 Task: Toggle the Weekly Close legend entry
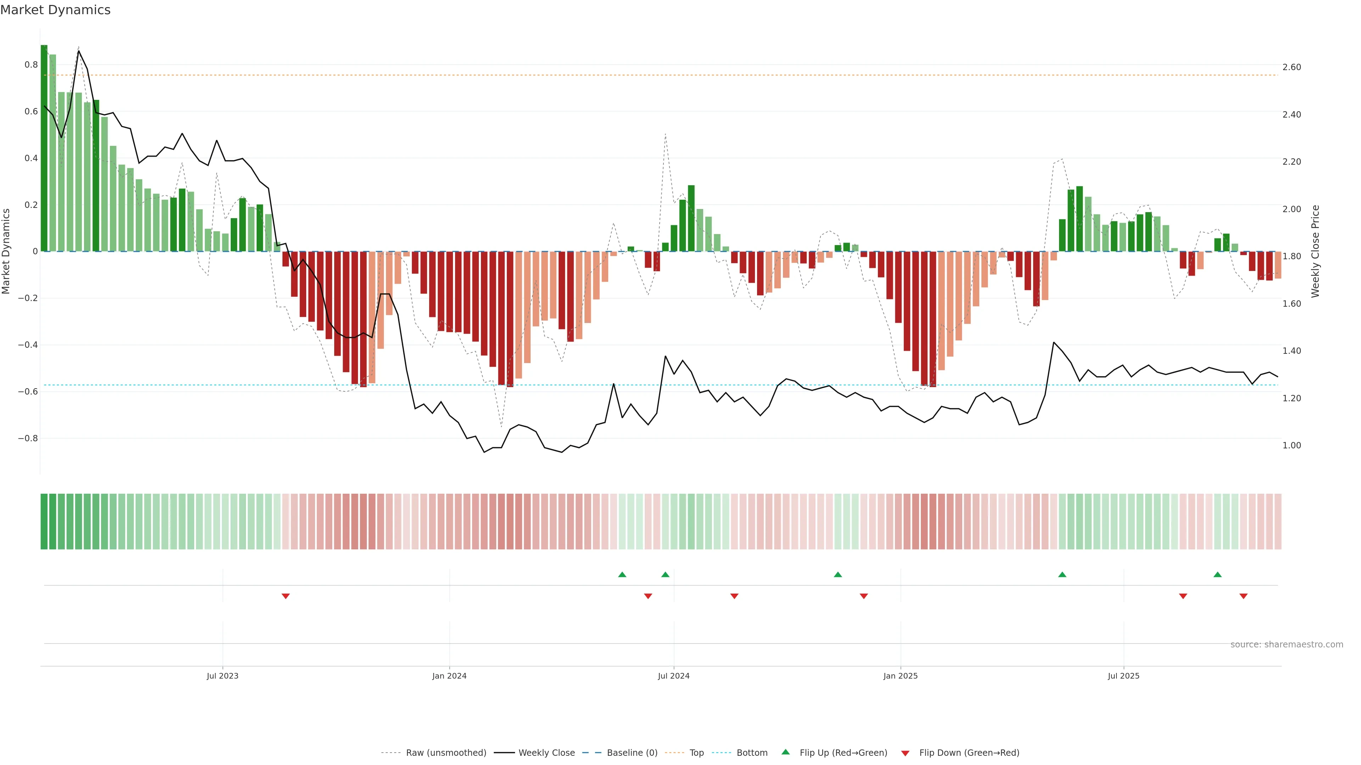[x=546, y=752]
